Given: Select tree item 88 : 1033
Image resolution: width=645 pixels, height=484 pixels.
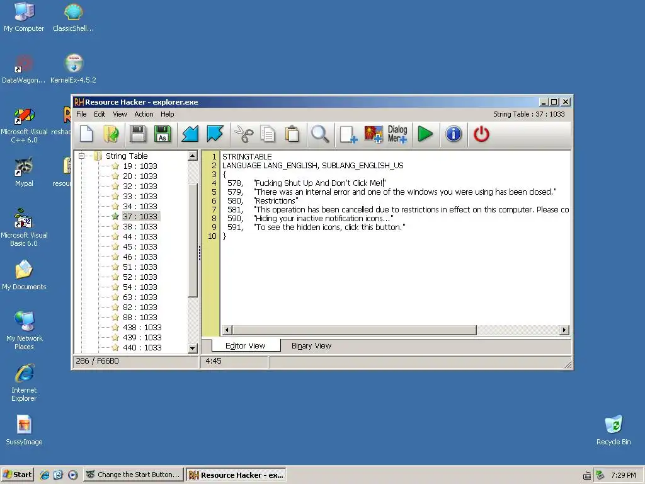Looking at the screenshot, I should [140, 318].
